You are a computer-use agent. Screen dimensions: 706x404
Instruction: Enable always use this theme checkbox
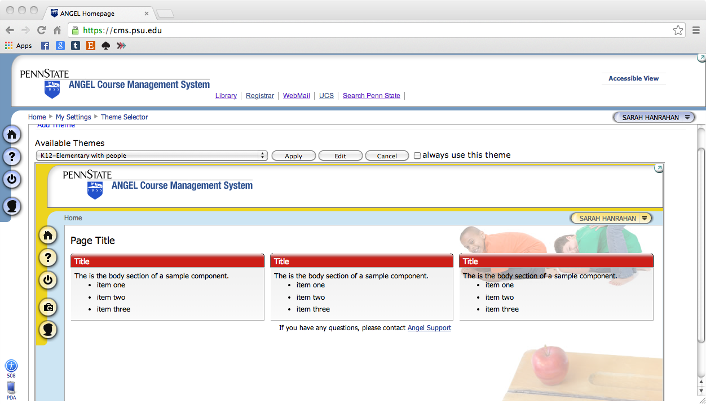pos(417,156)
